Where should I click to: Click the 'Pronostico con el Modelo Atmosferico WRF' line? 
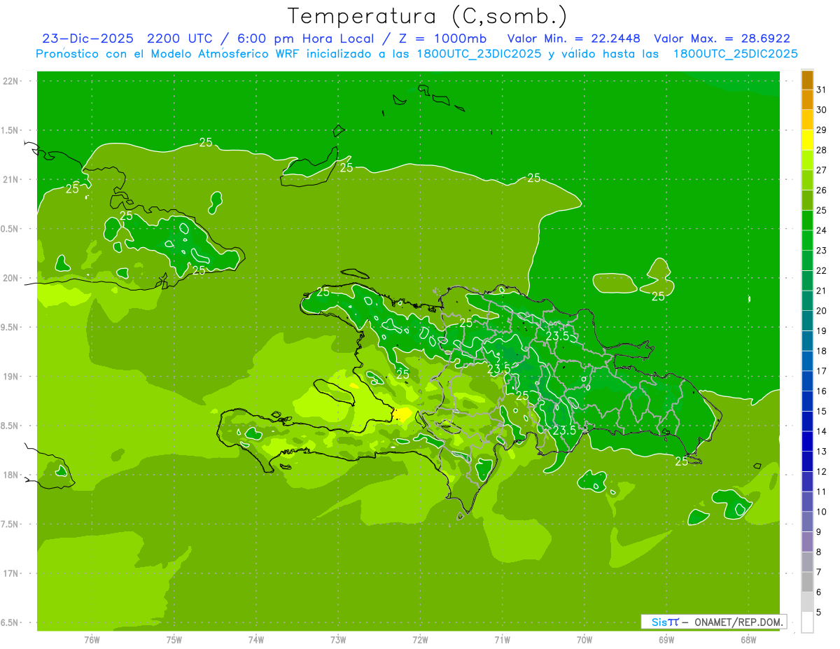[416, 53]
